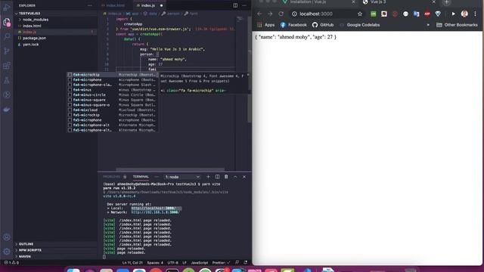Open the Explorer view in the activity bar
The width and height of the screenshot is (484, 272).
7,22
